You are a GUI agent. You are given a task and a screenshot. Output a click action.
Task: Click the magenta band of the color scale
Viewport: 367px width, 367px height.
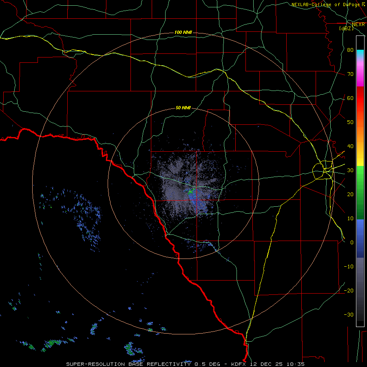click(x=360, y=77)
